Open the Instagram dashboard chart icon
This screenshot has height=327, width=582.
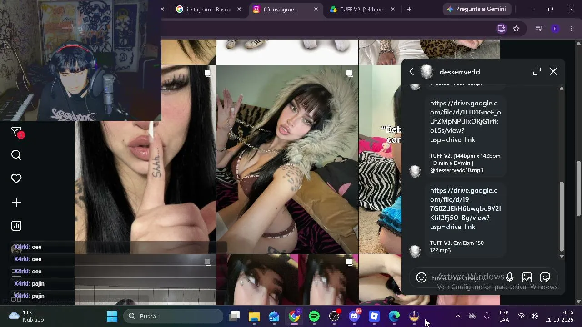(x=16, y=226)
